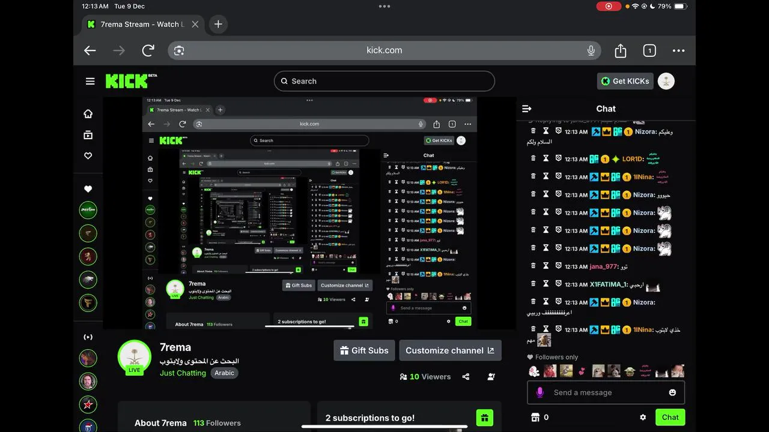This screenshot has width=769, height=432.
Task: Timeout X1FATIMA_1 with the hourglass icon
Action: [x=546, y=284]
